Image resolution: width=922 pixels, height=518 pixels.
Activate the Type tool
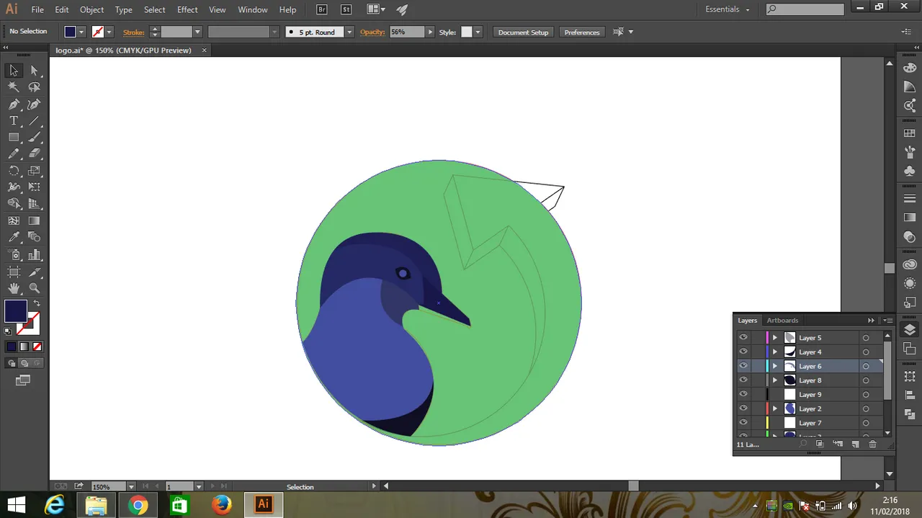point(14,121)
